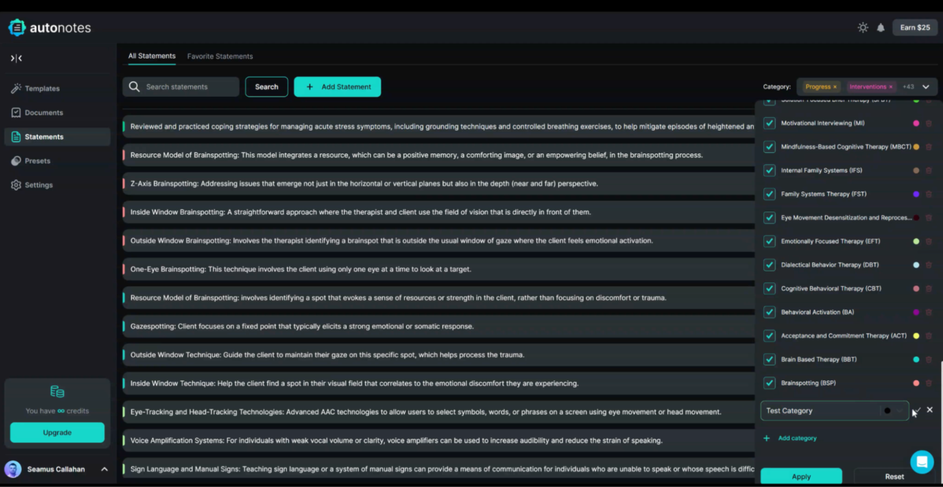
Task: Switch to the Favorite Statements tab
Action: tap(220, 57)
